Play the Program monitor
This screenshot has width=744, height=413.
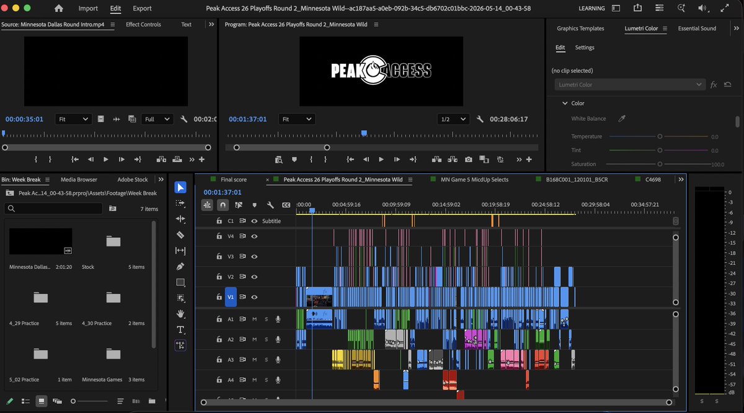pos(381,159)
